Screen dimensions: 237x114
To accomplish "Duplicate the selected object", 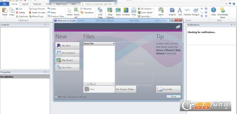I will [x=22, y=16].
